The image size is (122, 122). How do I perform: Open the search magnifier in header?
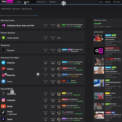click(114, 2)
